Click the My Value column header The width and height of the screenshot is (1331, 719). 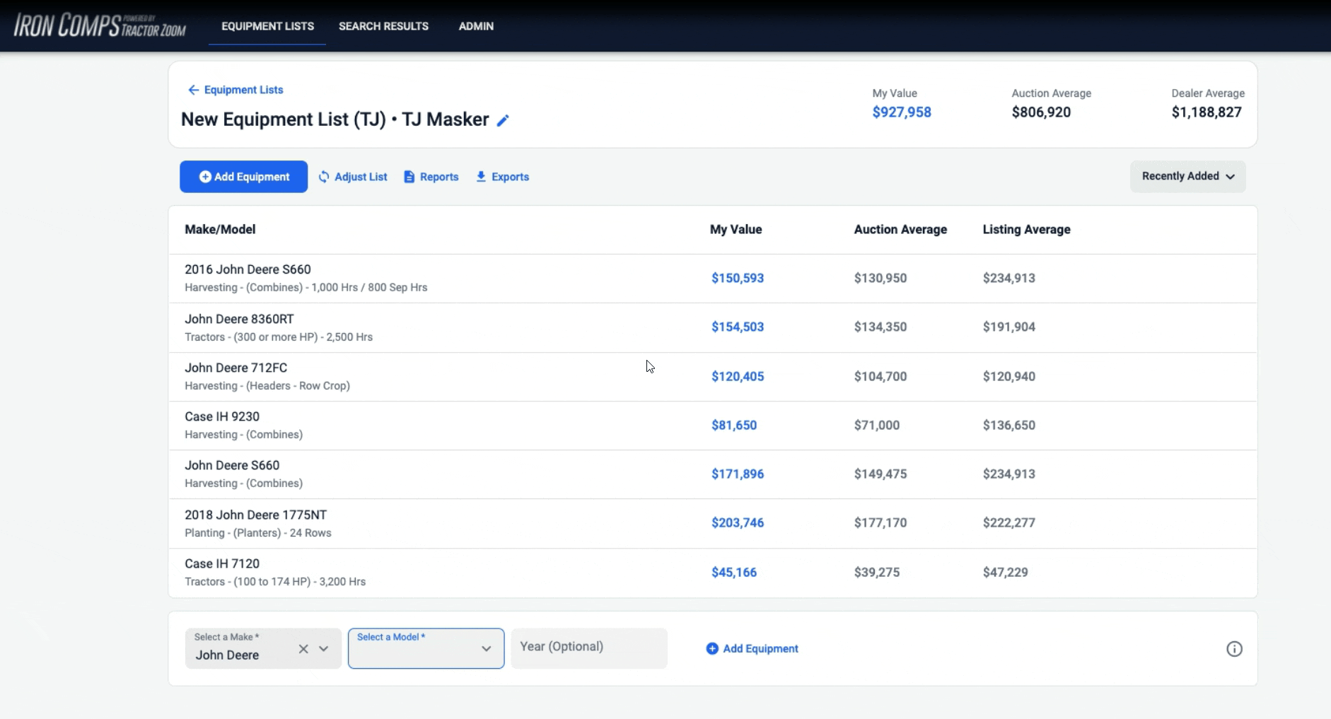point(736,229)
